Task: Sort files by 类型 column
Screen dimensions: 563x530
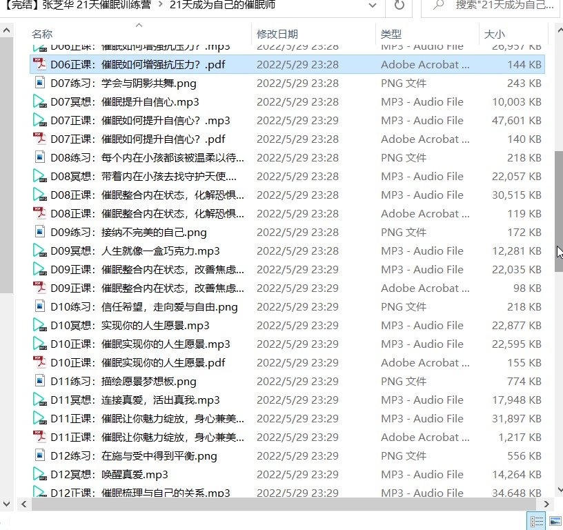Action: (x=391, y=34)
